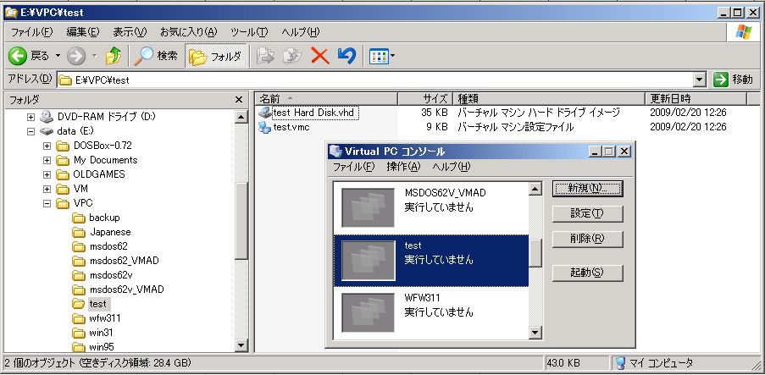This screenshot has height=375, width=765.
Task: Click the Go (移動) button
Action: coord(734,80)
